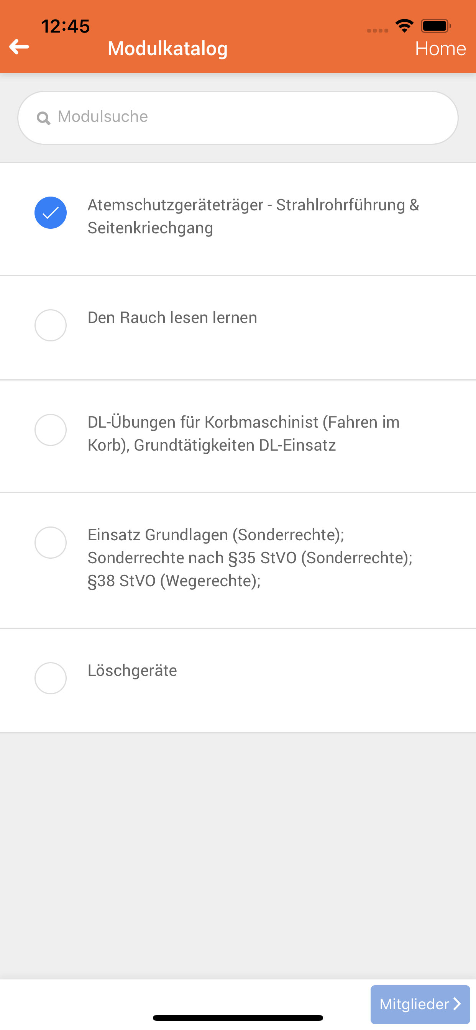The width and height of the screenshot is (476, 1030).
Task: Tap the battery status icon
Action: (x=436, y=26)
